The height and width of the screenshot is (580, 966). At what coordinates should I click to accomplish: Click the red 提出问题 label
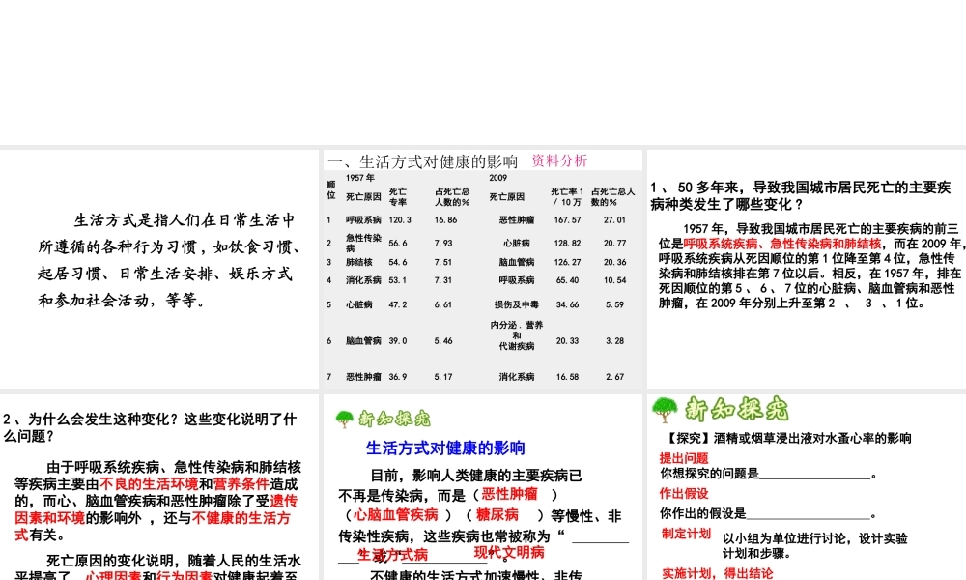point(684,458)
